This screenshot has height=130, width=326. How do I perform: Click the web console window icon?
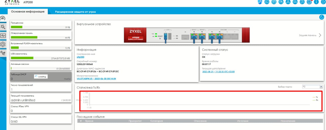(x=274, y=2)
